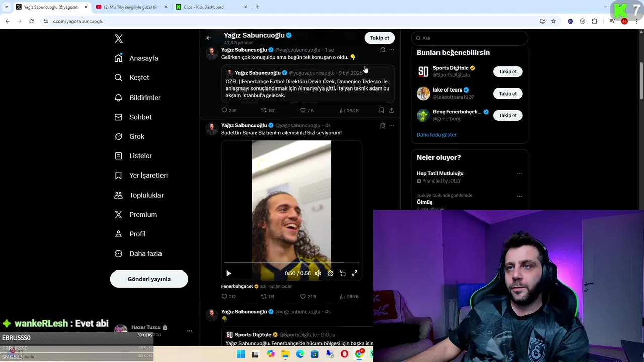Image resolution: width=644 pixels, height=362 pixels.
Task: Open Hep Tatil Mutluluğu trend
Action: coord(440,173)
